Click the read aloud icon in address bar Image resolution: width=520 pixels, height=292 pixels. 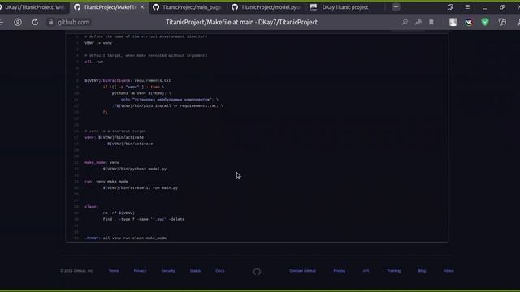(418, 22)
